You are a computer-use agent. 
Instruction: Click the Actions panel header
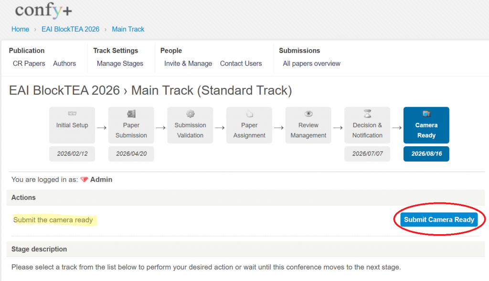[246, 198]
